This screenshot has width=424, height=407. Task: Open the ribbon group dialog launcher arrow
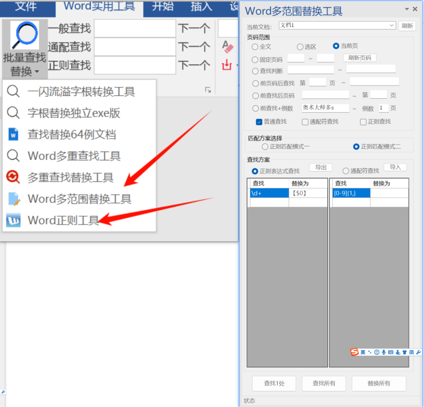point(208,90)
